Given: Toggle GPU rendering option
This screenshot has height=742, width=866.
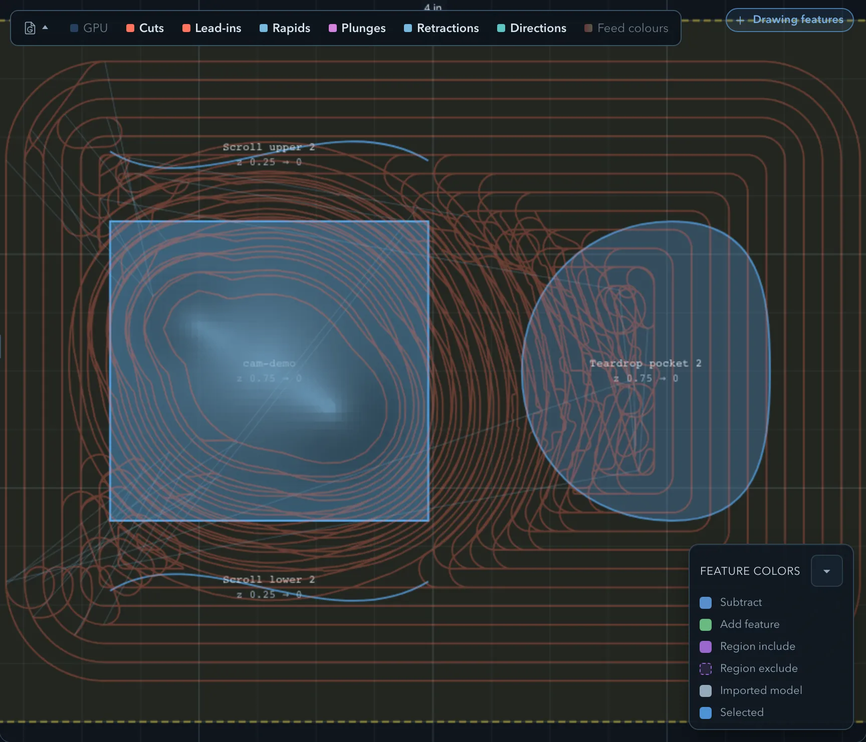Looking at the screenshot, I should [89, 28].
